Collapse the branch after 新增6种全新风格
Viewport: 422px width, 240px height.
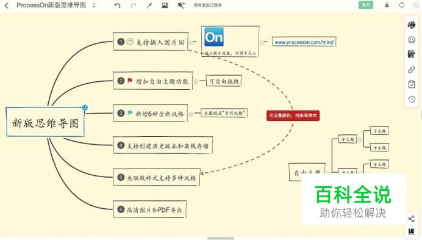coord(190,114)
